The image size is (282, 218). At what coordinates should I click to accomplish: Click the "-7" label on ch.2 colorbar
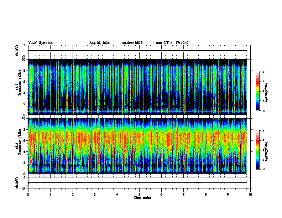tap(263, 140)
